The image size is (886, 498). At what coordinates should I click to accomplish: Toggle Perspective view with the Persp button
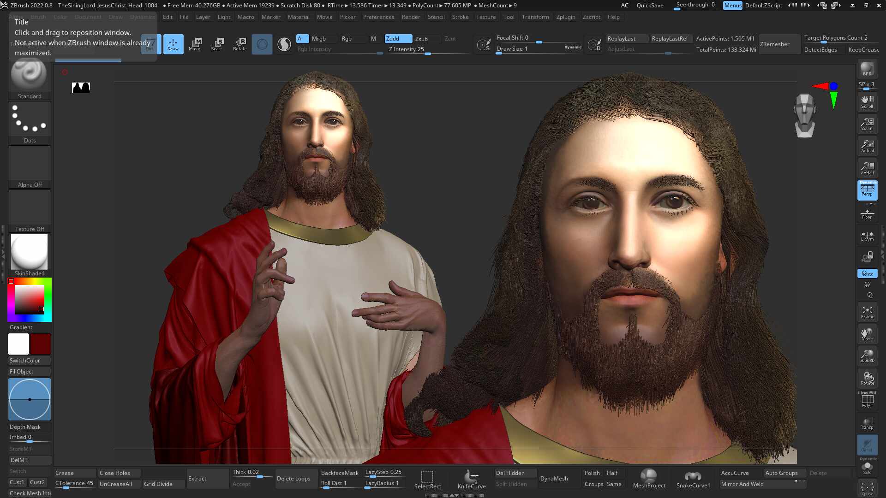pyautogui.click(x=867, y=190)
